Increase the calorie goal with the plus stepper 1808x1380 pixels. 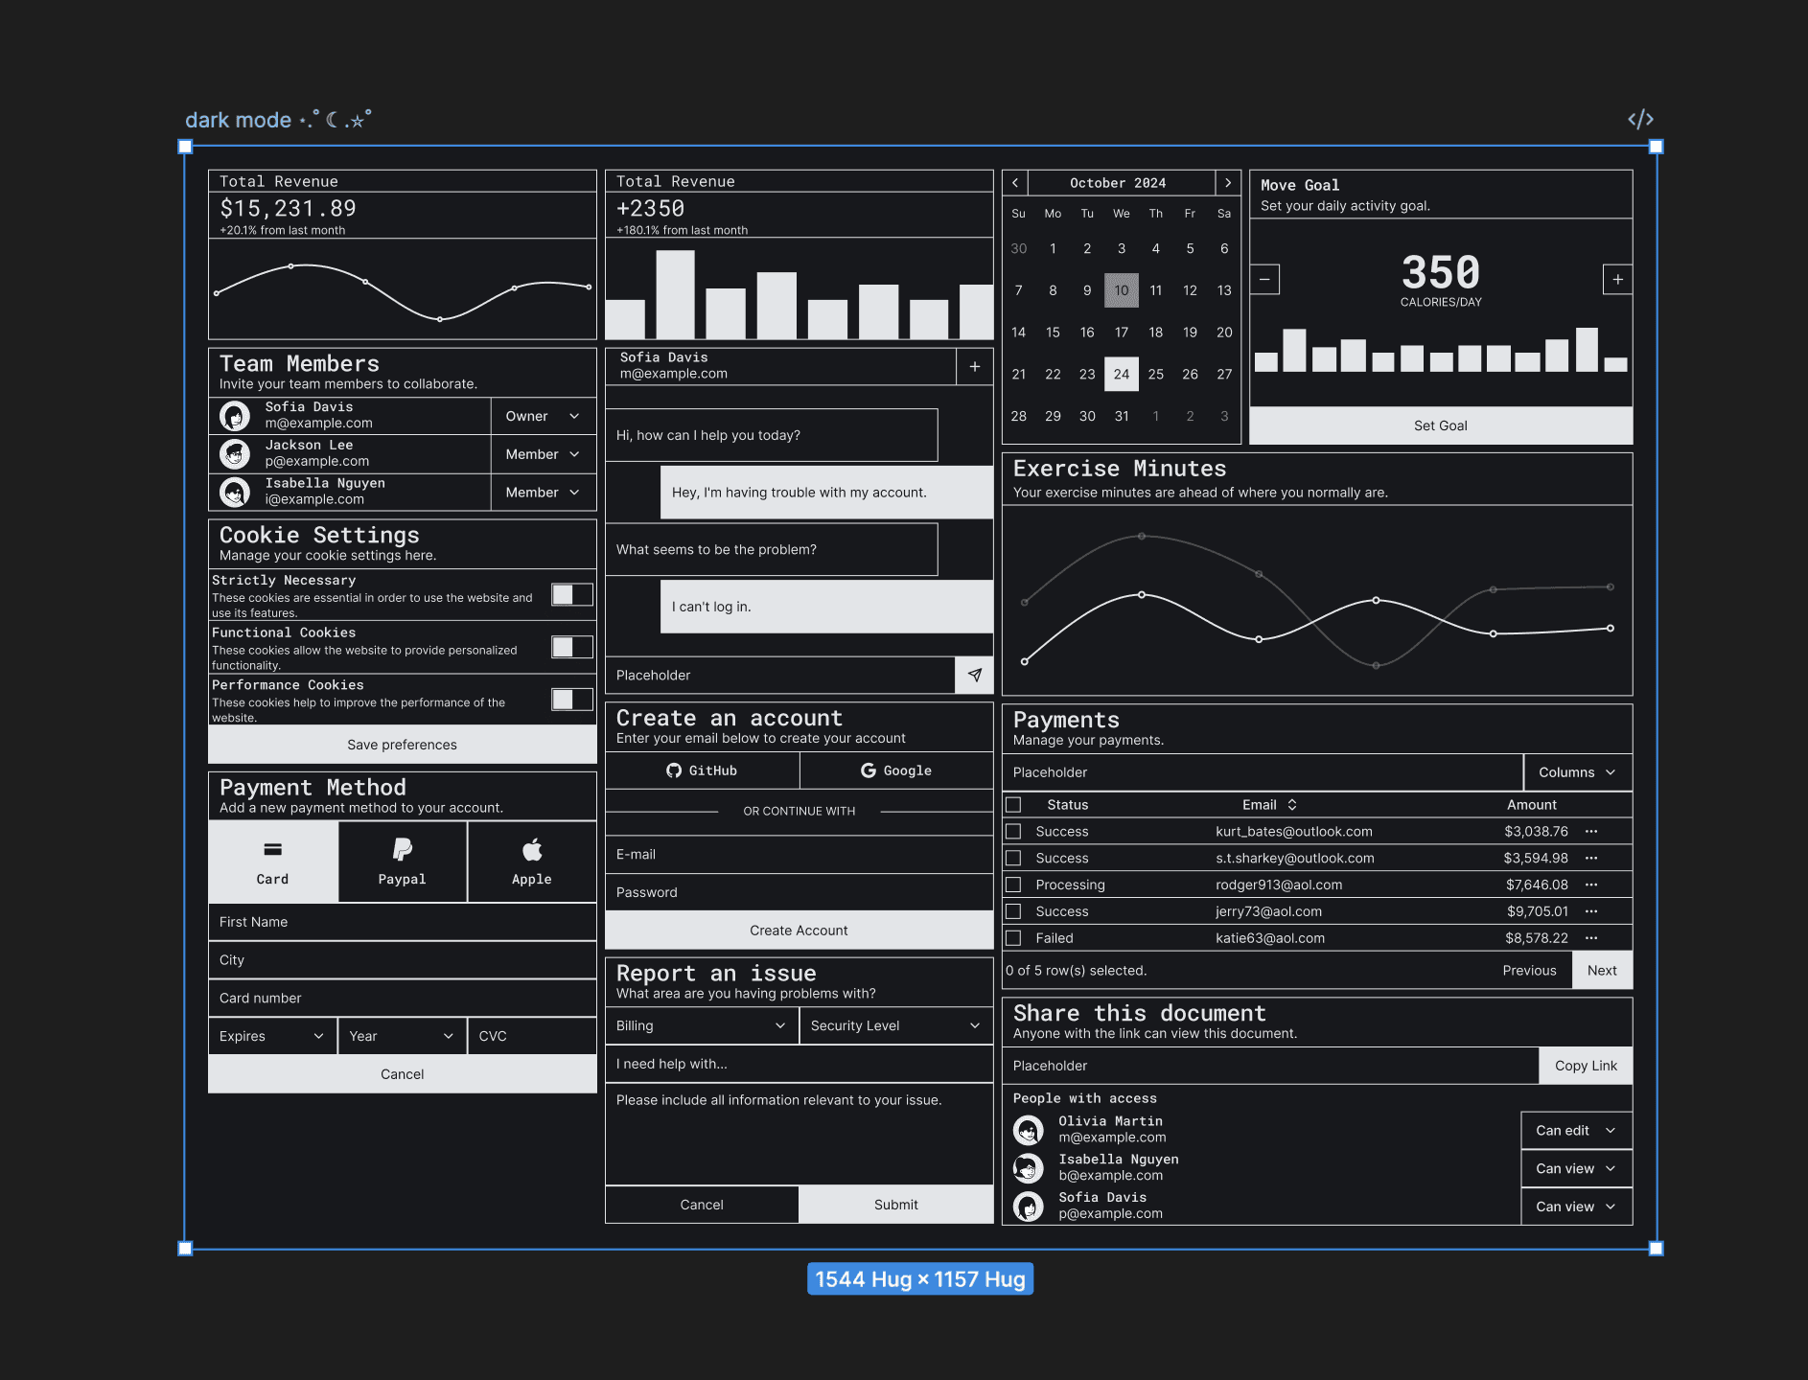[1617, 279]
